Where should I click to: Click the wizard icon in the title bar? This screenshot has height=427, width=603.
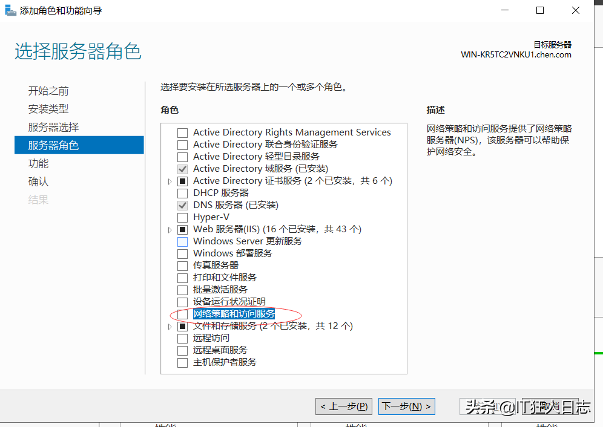(10, 10)
